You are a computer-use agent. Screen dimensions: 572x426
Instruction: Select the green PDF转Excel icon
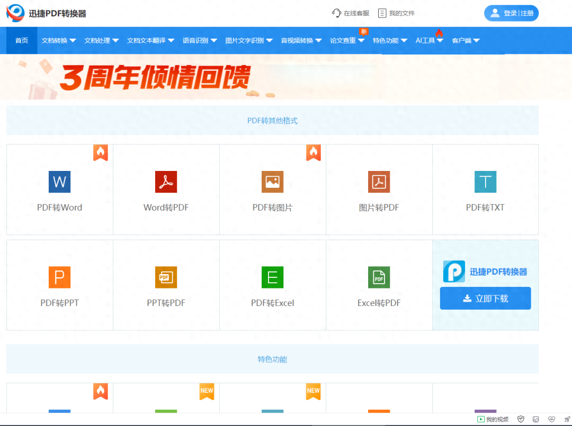click(x=272, y=277)
